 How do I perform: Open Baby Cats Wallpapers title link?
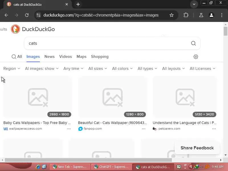(x=37, y=123)
